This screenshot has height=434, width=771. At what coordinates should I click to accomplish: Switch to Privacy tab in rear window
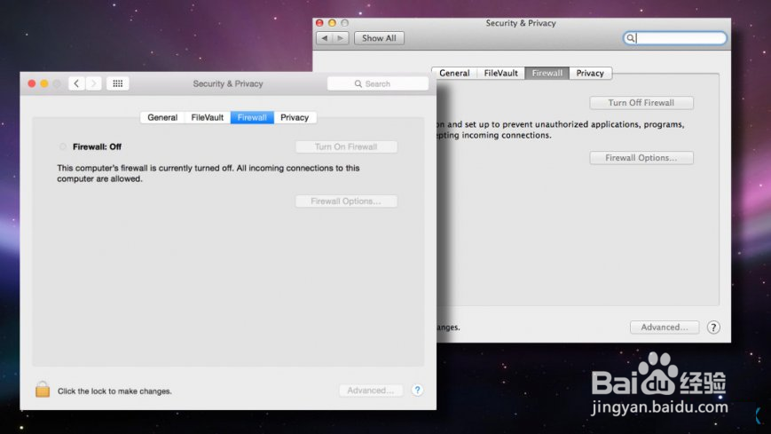pos(590,73)
